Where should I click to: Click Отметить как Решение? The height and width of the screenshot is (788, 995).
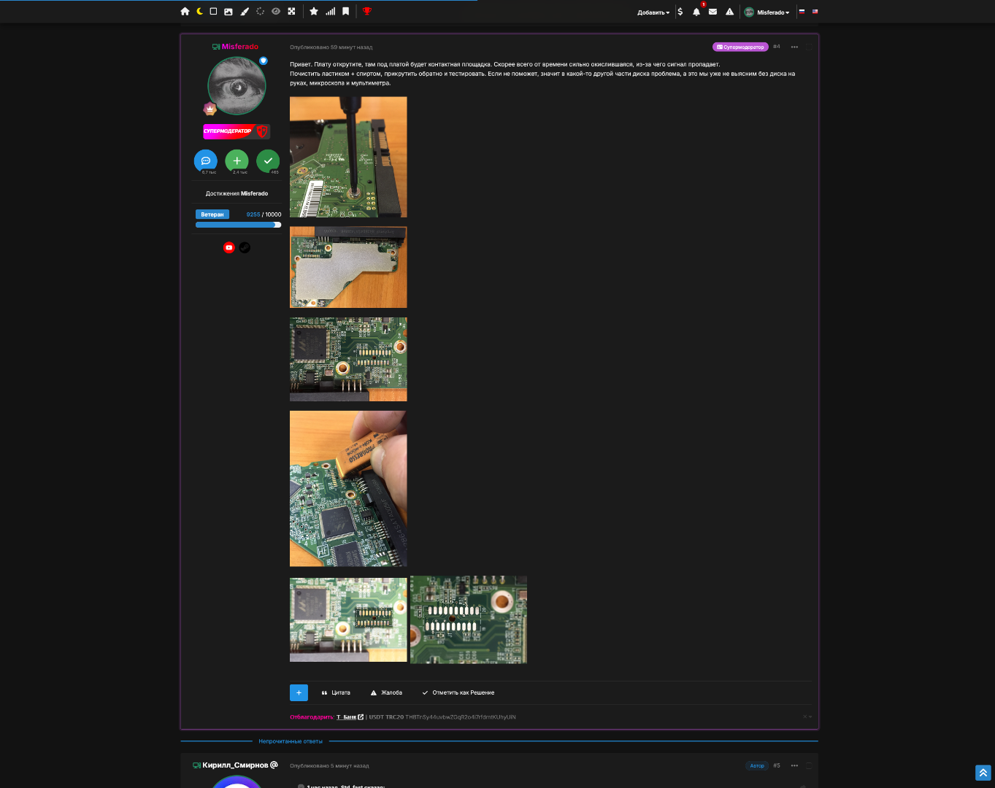(x=458, y=692)
